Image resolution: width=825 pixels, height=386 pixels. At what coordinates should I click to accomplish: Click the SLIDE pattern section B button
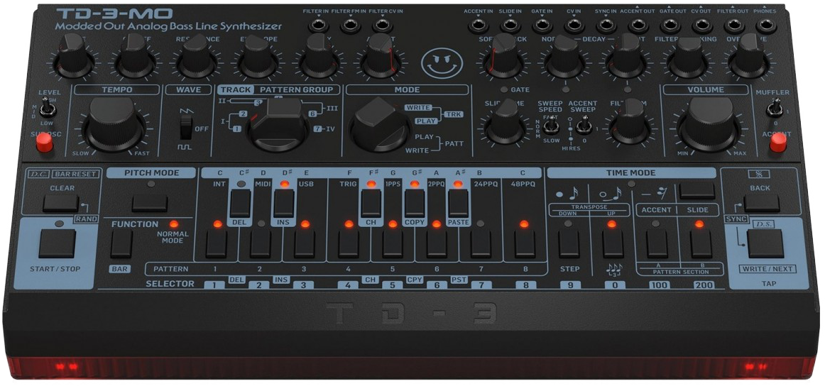[x=701, y=244]
